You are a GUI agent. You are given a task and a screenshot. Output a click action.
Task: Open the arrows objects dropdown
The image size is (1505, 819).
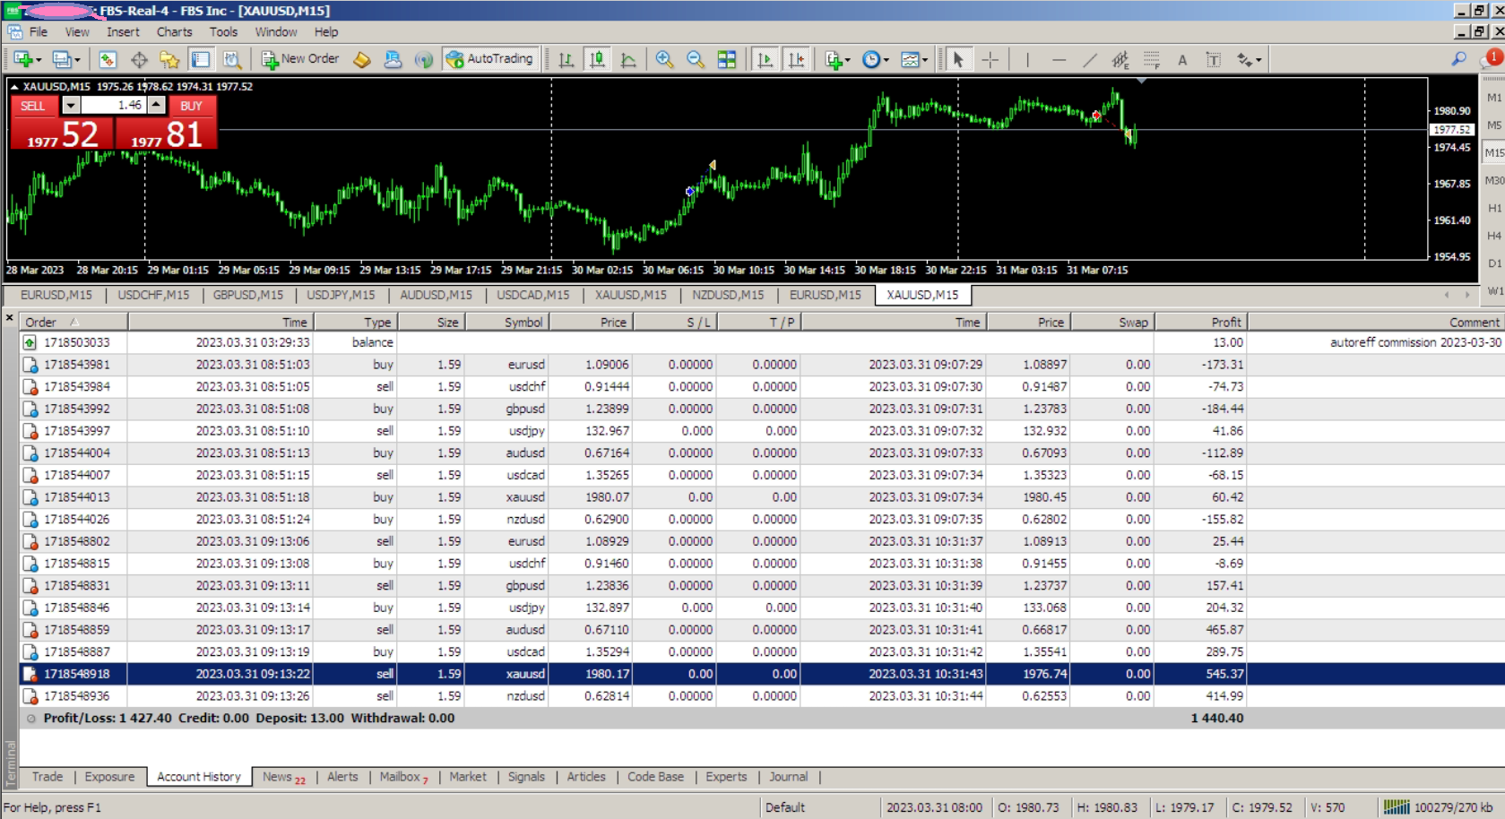(x=1249, y=59)
